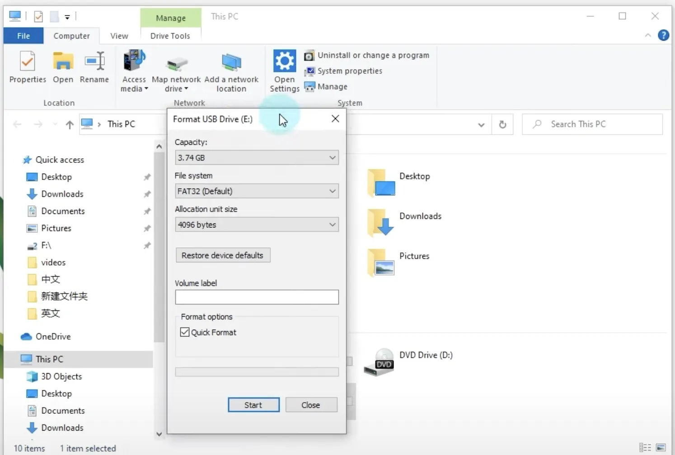
Task: Switch to the Computer tab
Action: point(71,36)
